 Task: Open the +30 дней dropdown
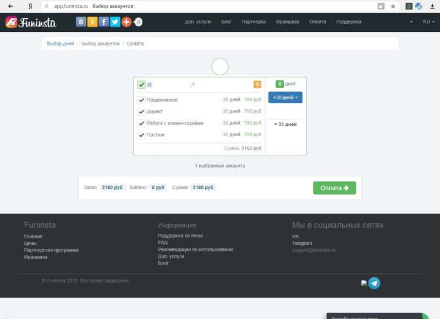click(285, 97)
